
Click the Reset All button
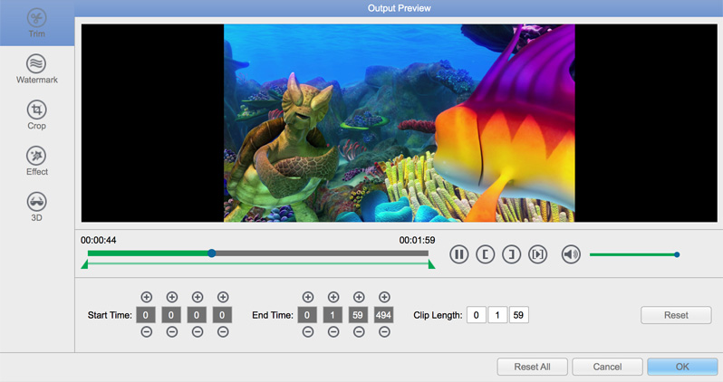pos(532,367)
